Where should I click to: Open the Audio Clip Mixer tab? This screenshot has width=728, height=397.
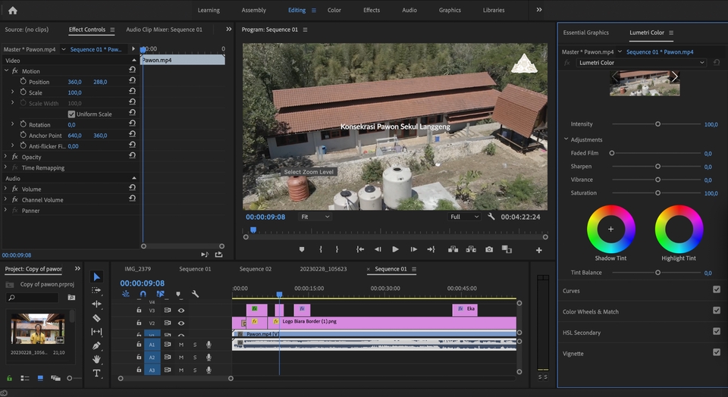pos(165,30)
